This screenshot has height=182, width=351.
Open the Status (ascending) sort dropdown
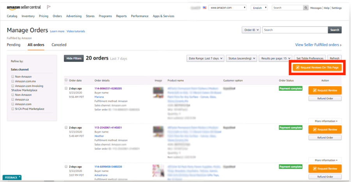pyautogui.click(x=241, y=58)
